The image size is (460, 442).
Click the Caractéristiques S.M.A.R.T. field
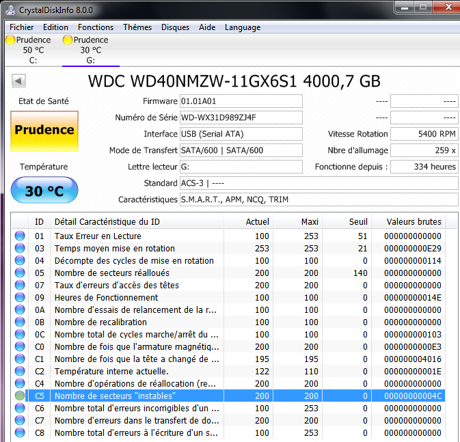pyautogui.click(x=319, y=199)
